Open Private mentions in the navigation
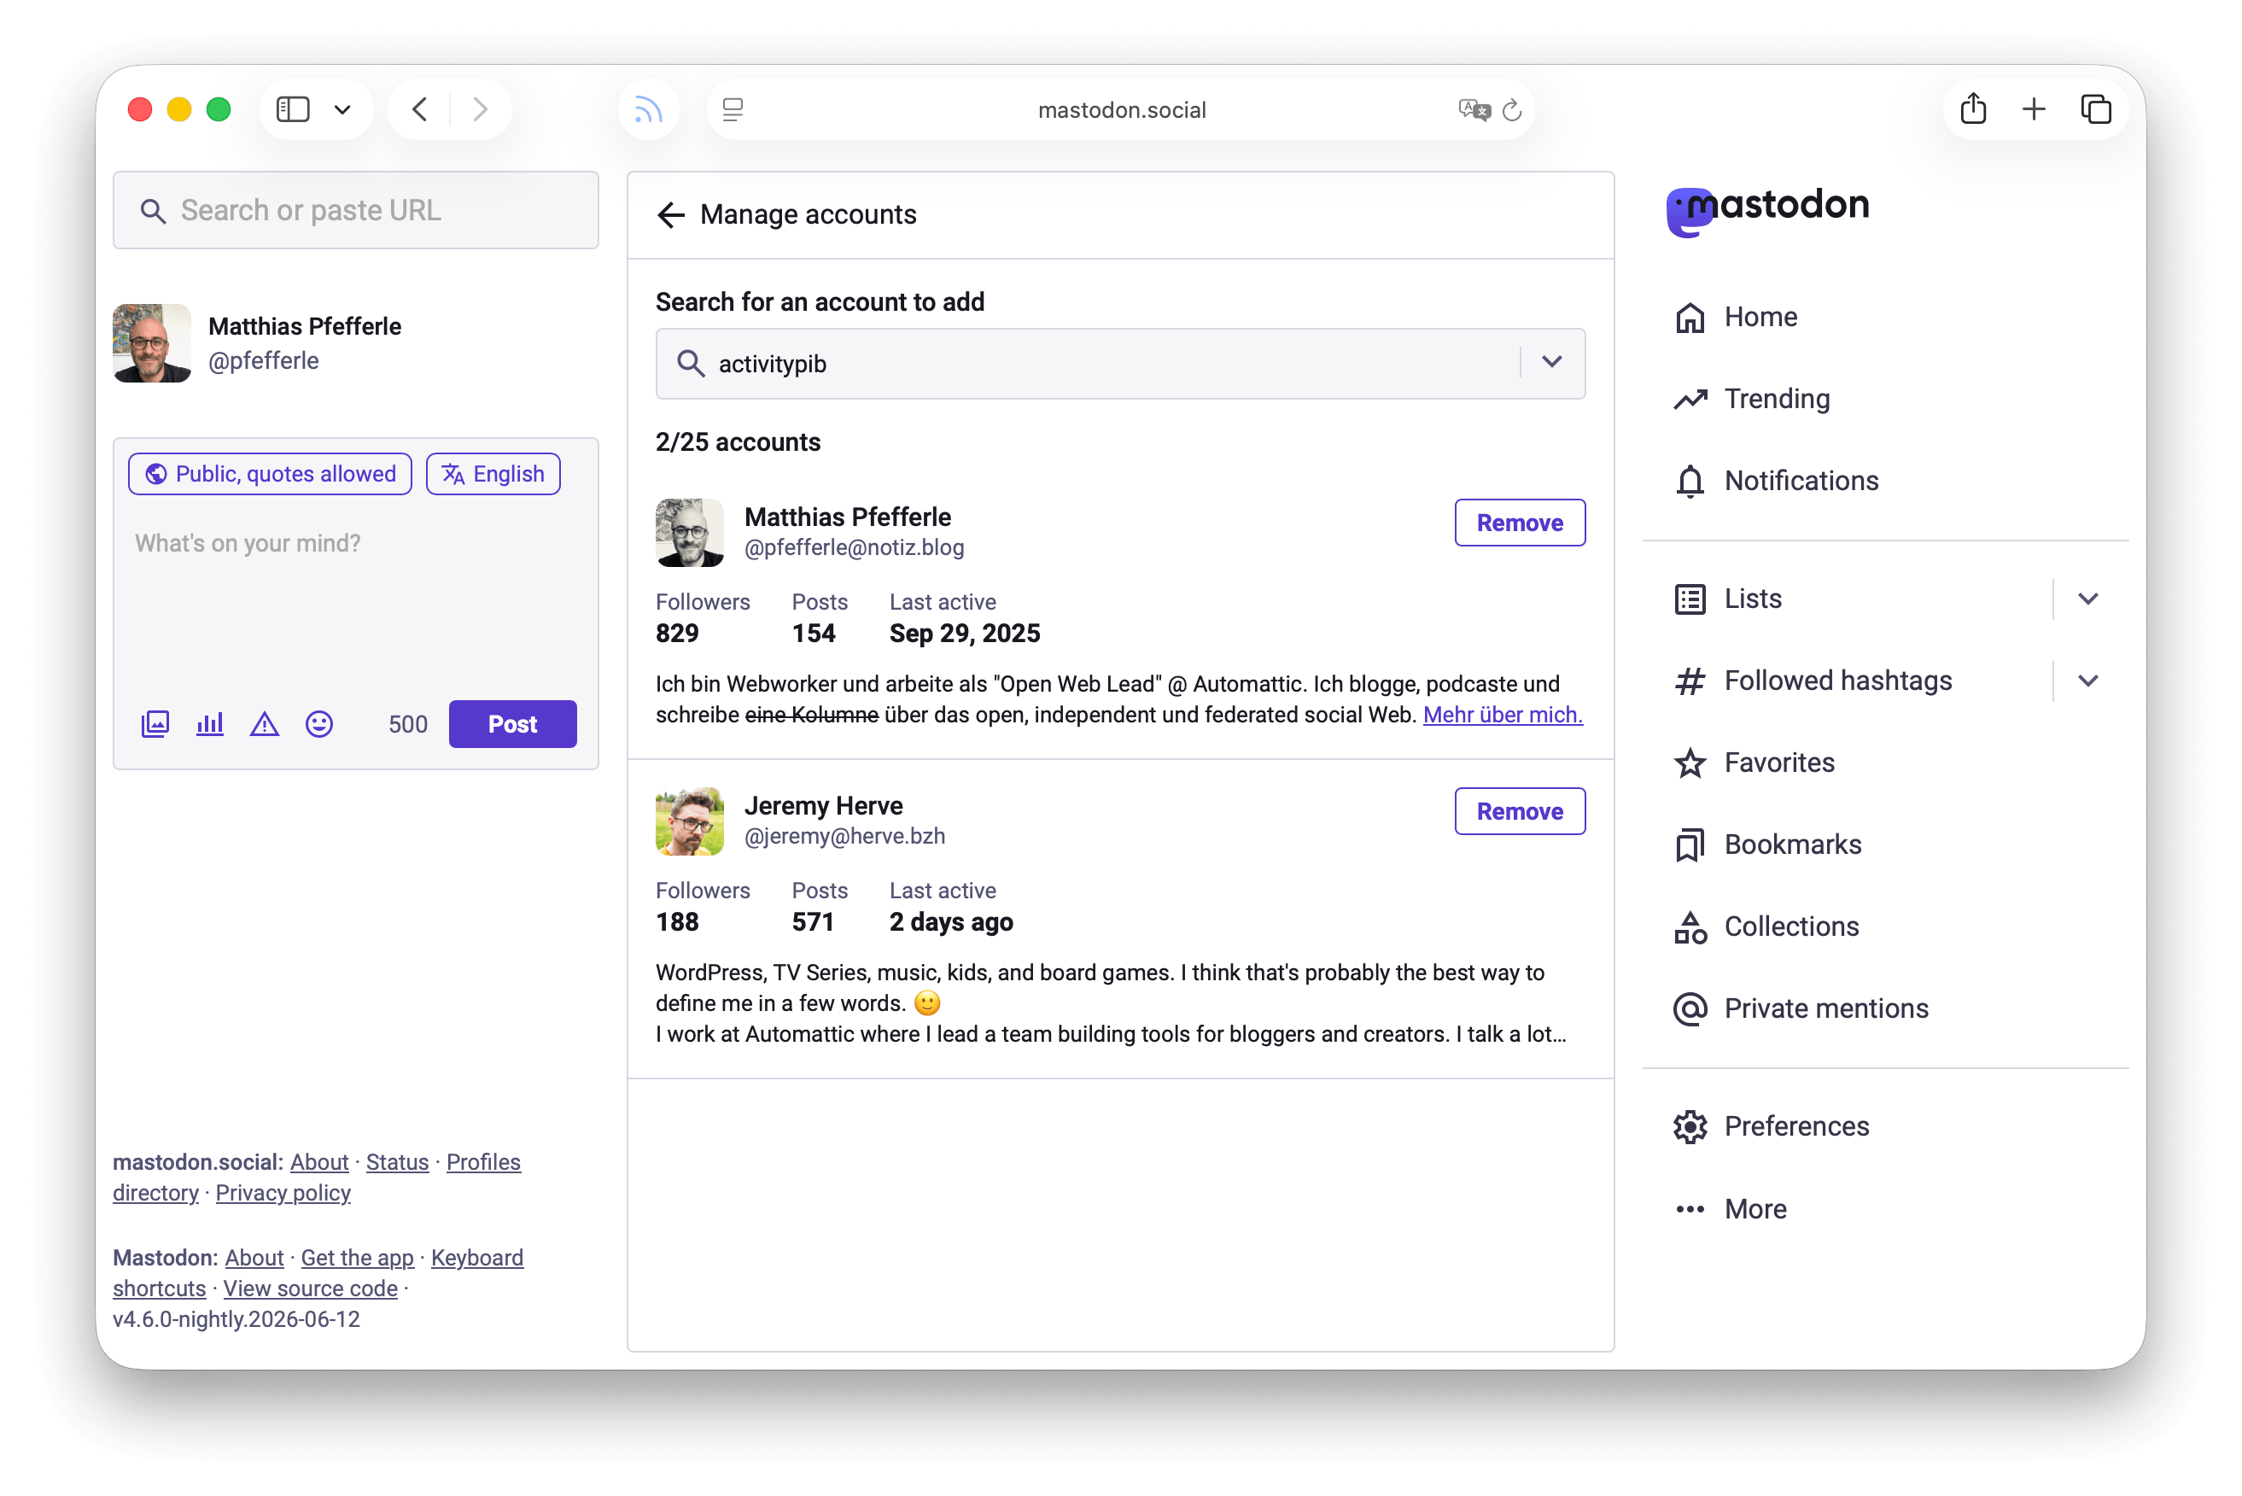The width and height of the screenshot is (2242, 1496). coord(1801,1008)
